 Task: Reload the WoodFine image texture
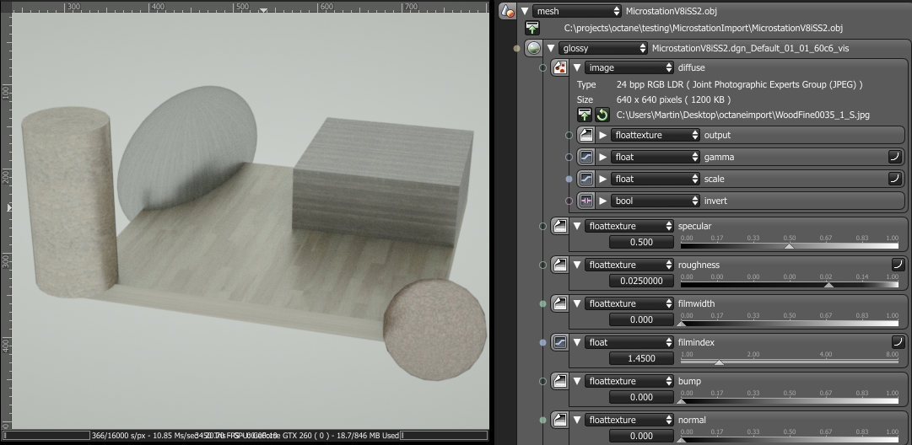[602, 115]
